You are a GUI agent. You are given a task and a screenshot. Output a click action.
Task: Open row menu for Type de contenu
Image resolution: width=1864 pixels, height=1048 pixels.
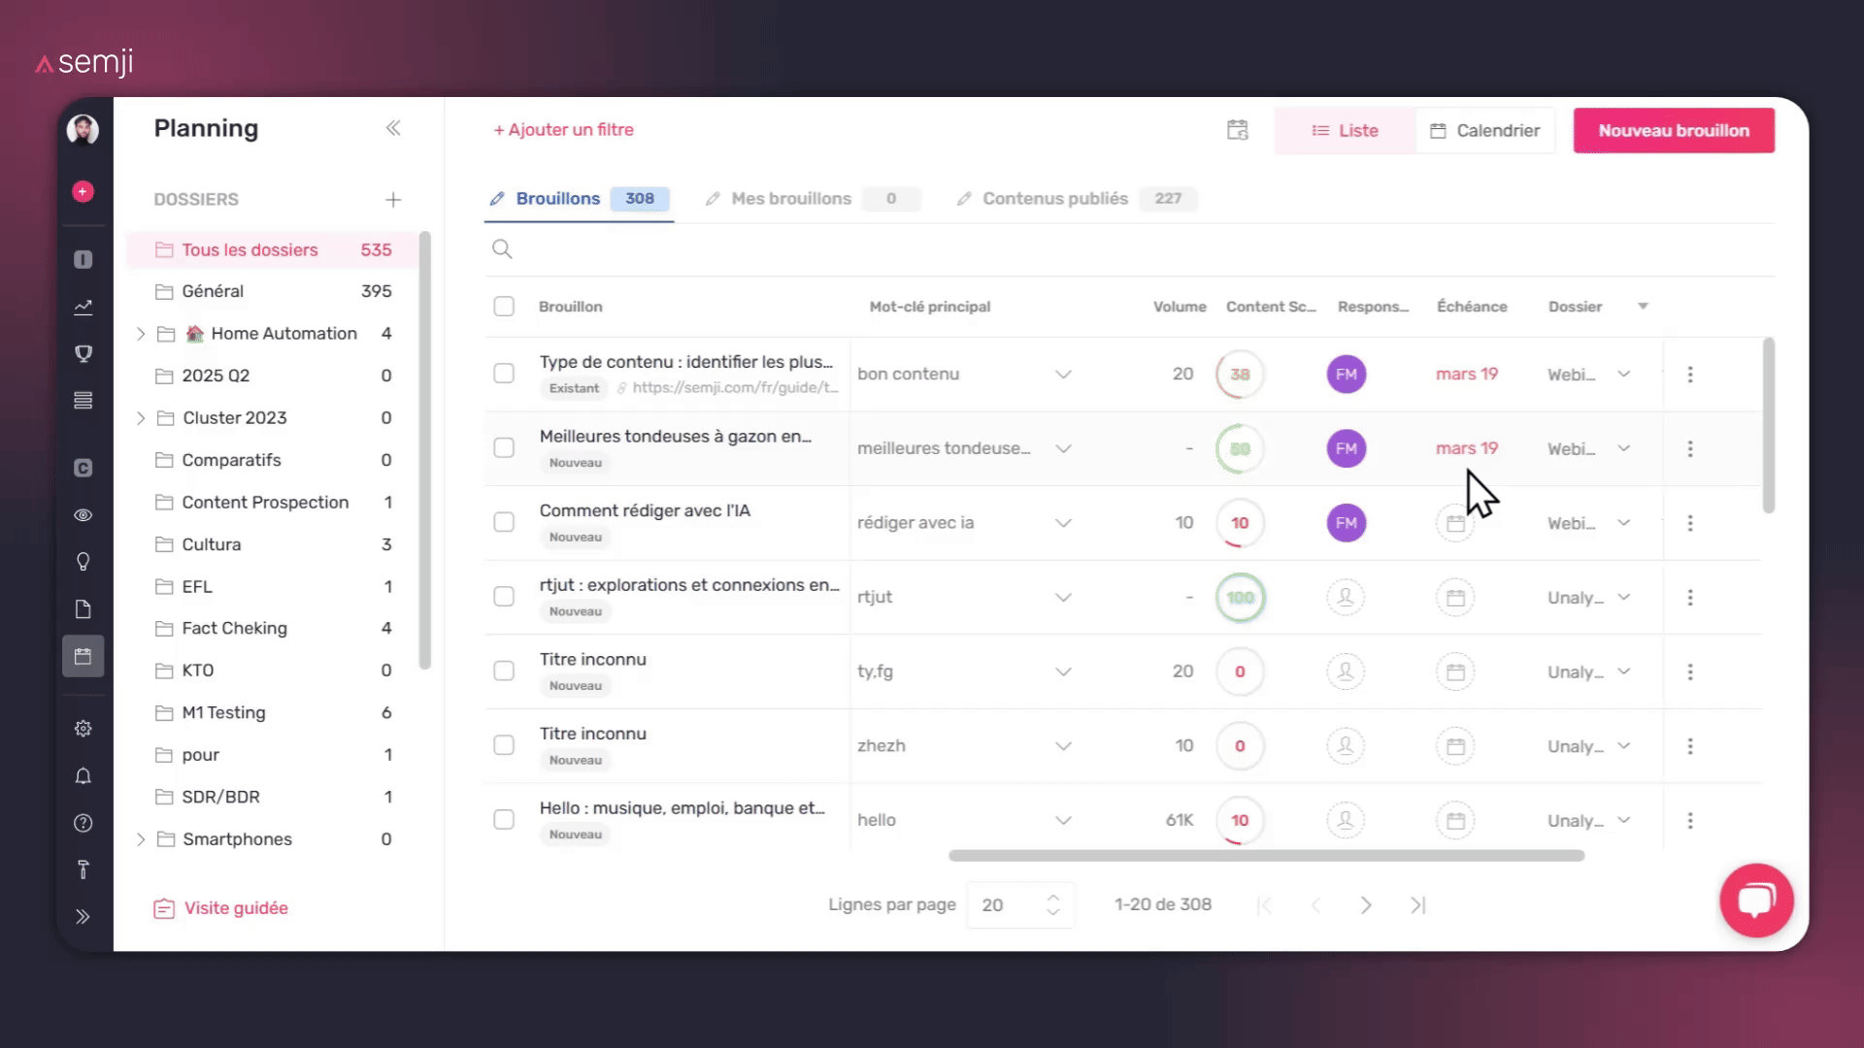(x=1690, y=375)
